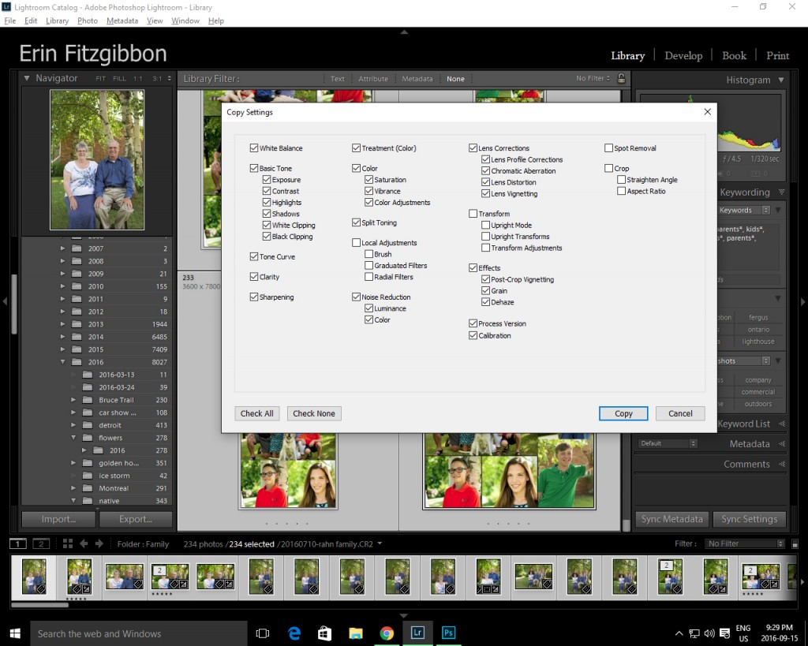Enable the Graduated Filters checkbox

(369, 265)
